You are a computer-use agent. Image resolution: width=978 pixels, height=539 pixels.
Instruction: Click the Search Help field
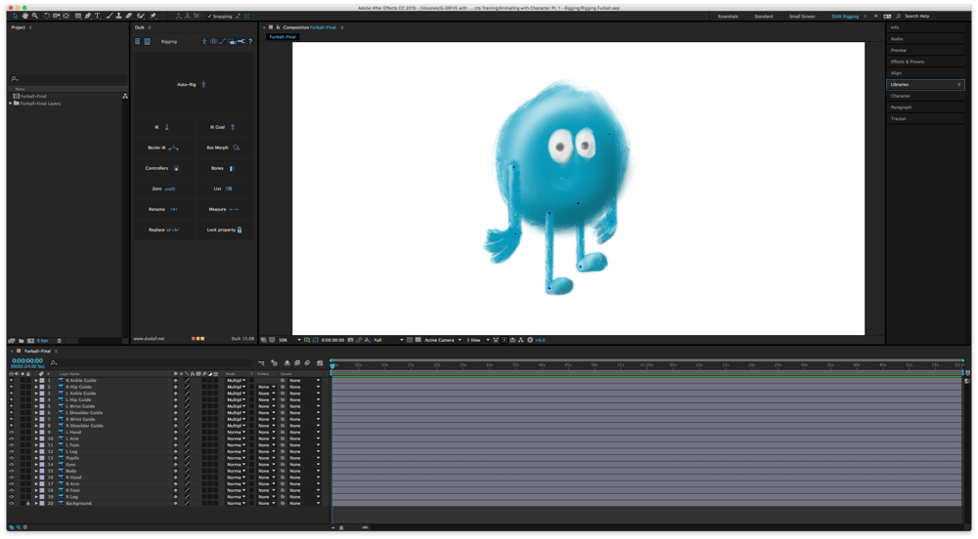(931, 17)
